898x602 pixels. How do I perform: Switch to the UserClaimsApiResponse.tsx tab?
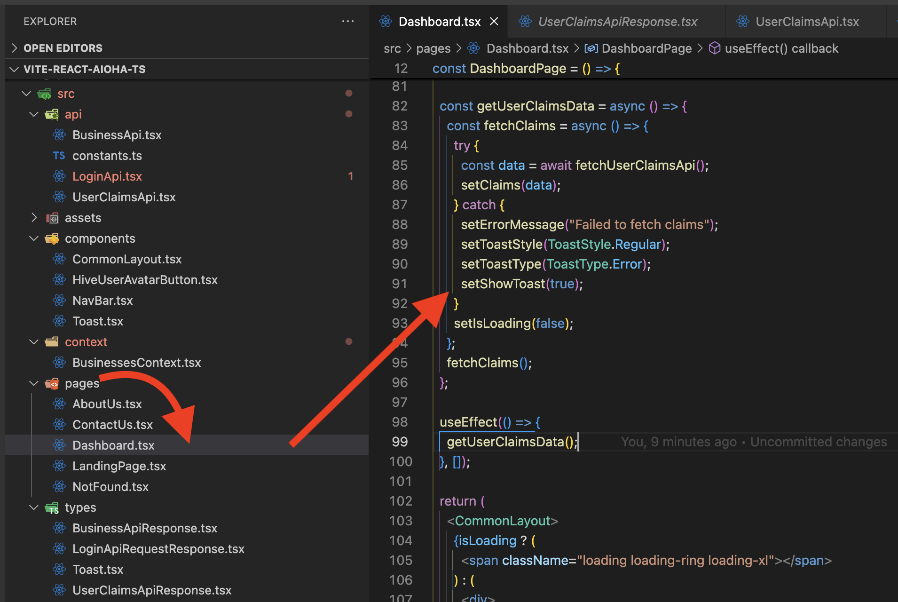tap(617, 21)
